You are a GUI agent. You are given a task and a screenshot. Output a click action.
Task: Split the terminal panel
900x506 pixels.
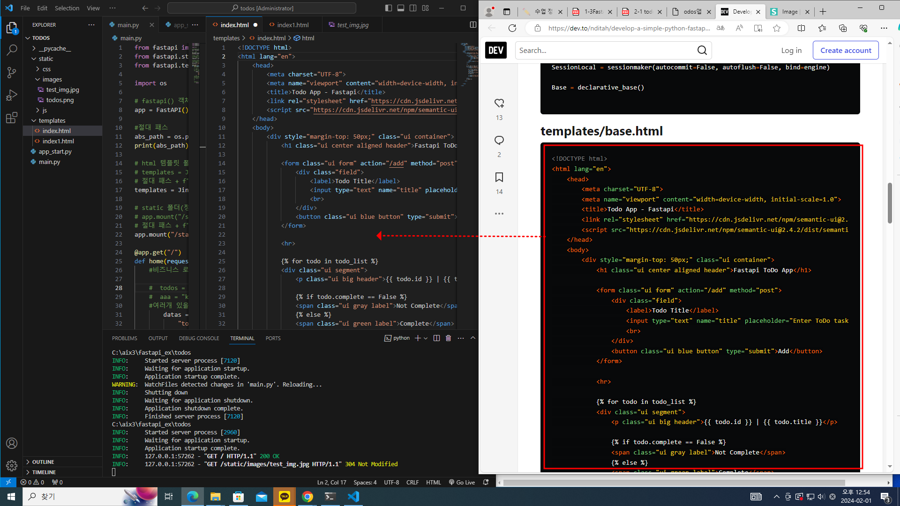tap(436, 338)
